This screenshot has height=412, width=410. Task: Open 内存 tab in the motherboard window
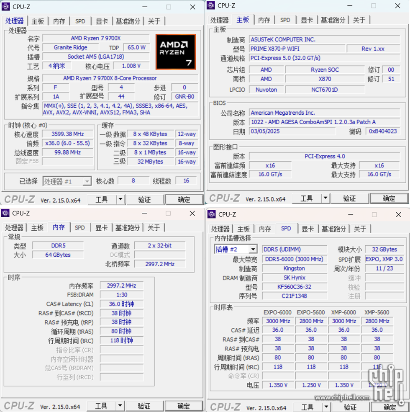click(x=264, y=20)
